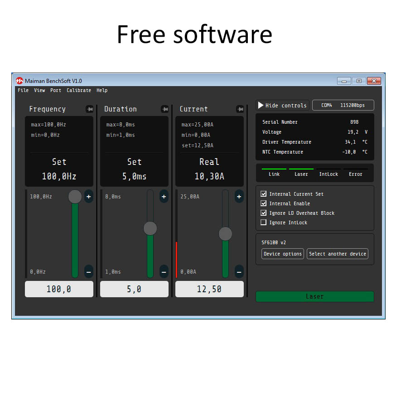Click the Voltage reading 19,2
The width and height of the screenshot is (396, 396).
353,132
